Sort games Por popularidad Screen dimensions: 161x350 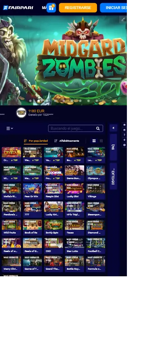point(36,141)
